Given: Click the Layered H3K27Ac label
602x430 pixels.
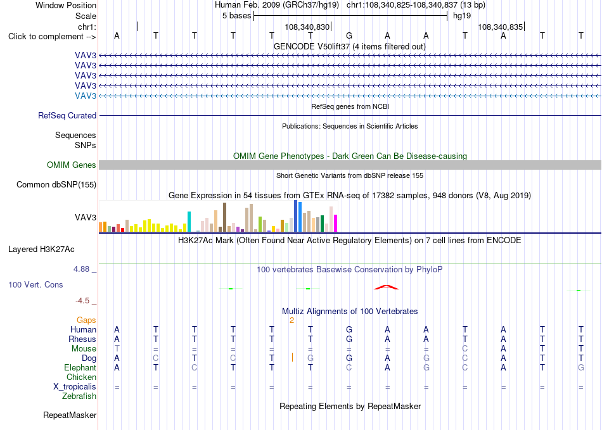Looking at the screenshot, I should (x=41, y=250).
